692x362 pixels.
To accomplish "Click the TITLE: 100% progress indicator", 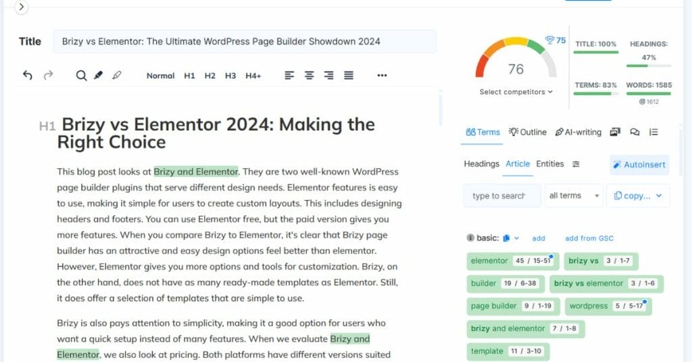I will click(x=596, y=47).
